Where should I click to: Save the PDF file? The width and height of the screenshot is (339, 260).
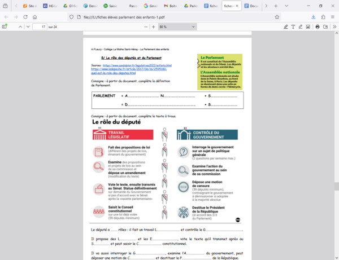click(x=325, y=27)
